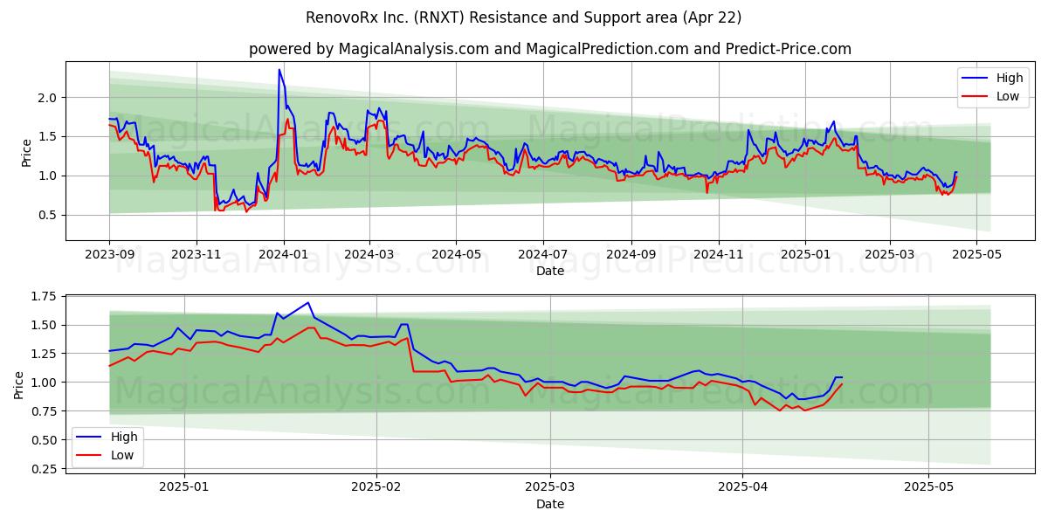Select 'High' in the upper chart legend
The height and width of the screenshot is (524, 1048).
pyautogui.click(x=1009, y=79)
